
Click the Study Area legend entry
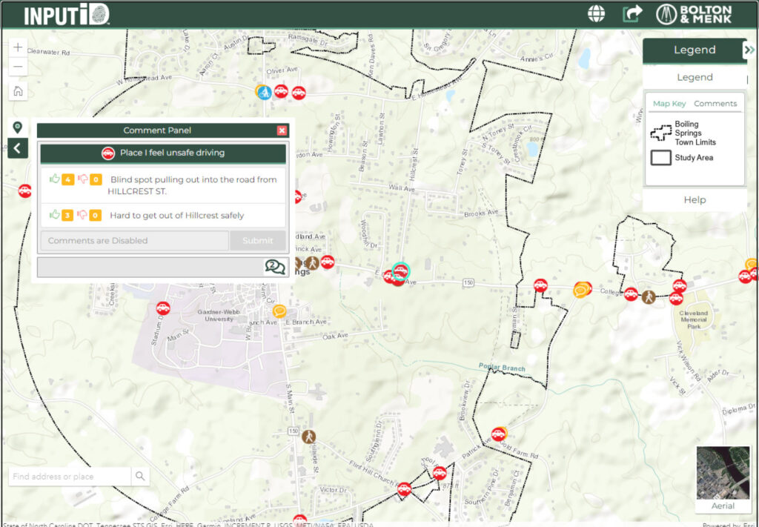[x=682, y=158]
